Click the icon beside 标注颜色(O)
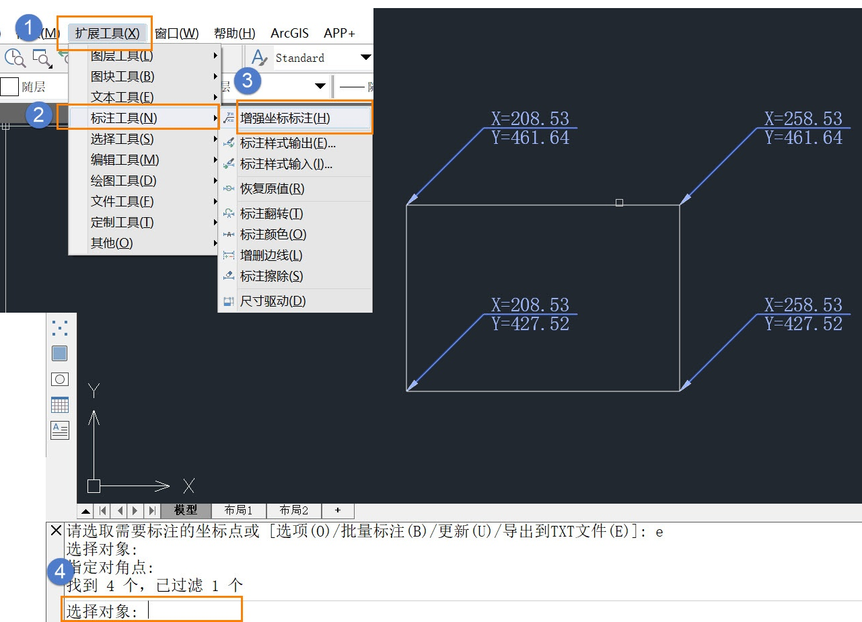Image resolution: width=862 pixels, height=622 pixels. click(x=229, y=235)
